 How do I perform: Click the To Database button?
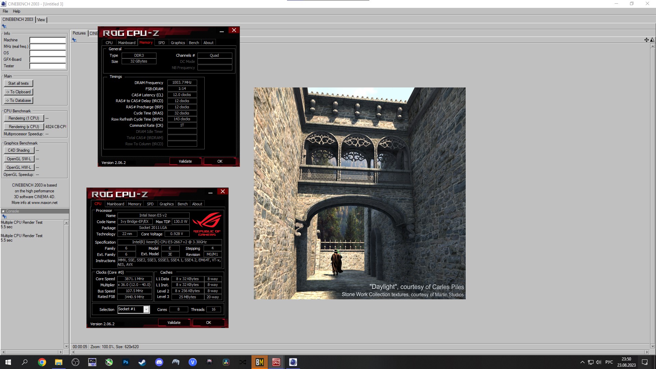[x=18, y=100]
